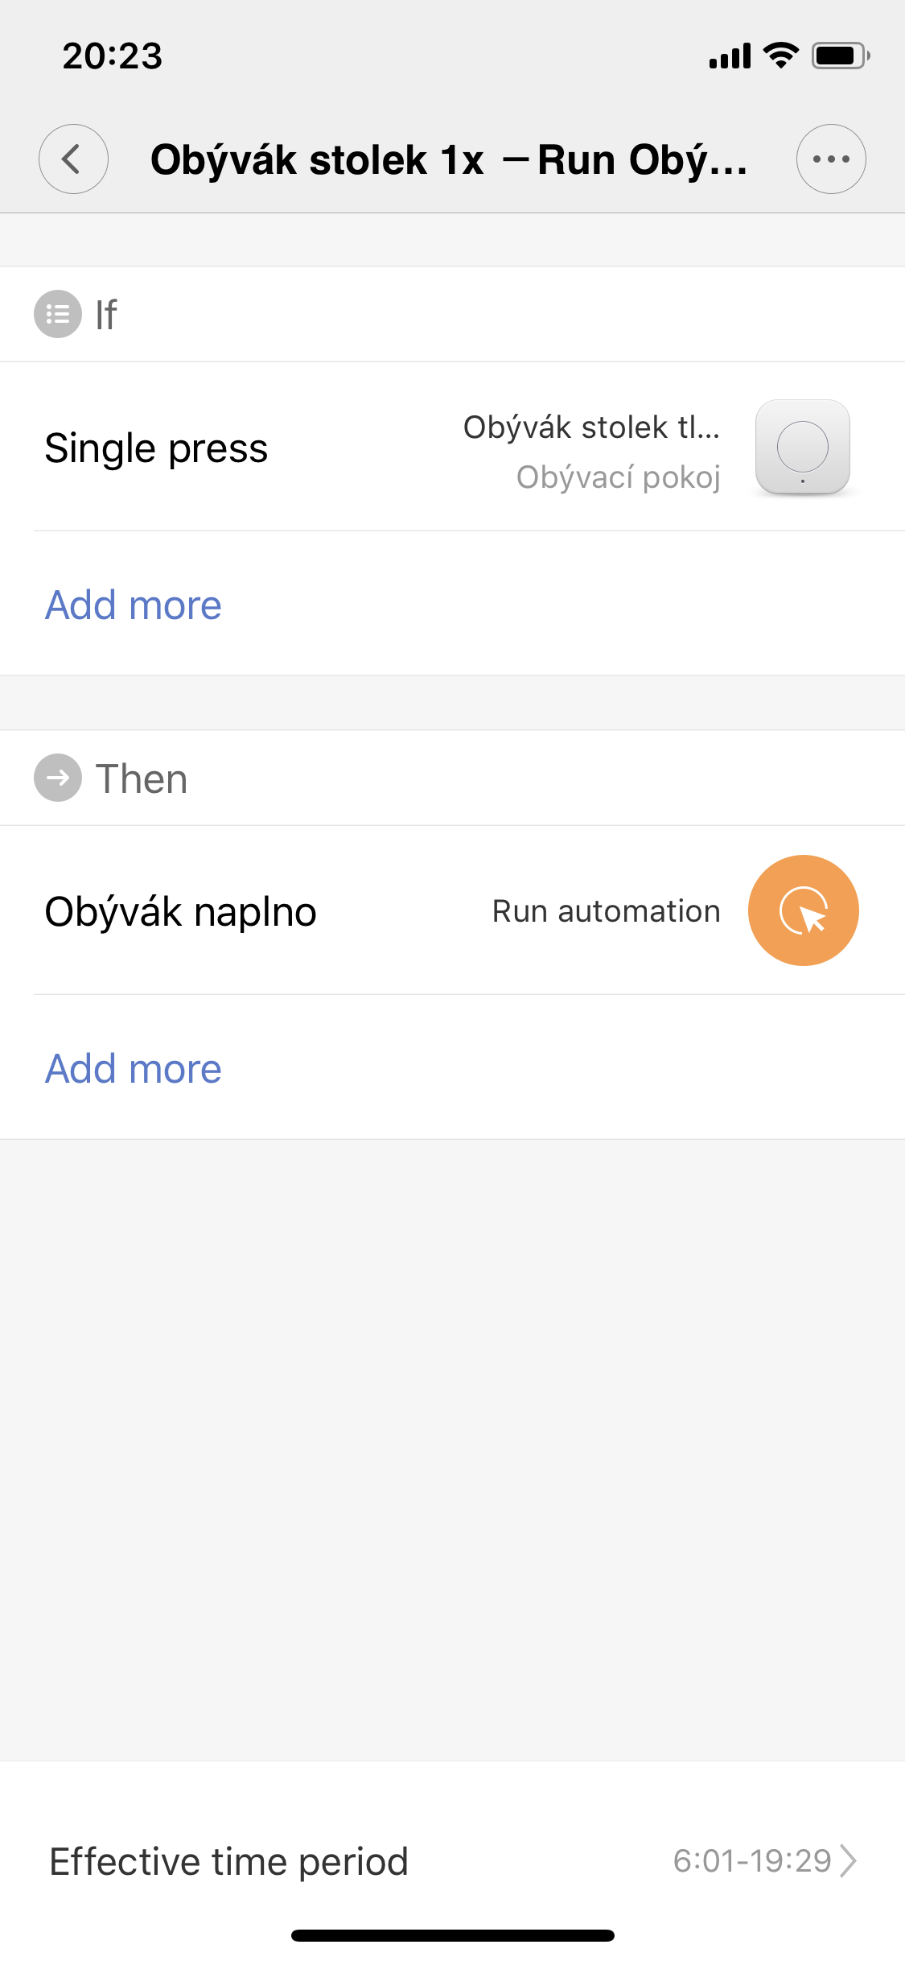Image resolution: width=905 pixels, height=1961 pixels.
Task: Add more conditions under If
Action: tap(134, 605)
